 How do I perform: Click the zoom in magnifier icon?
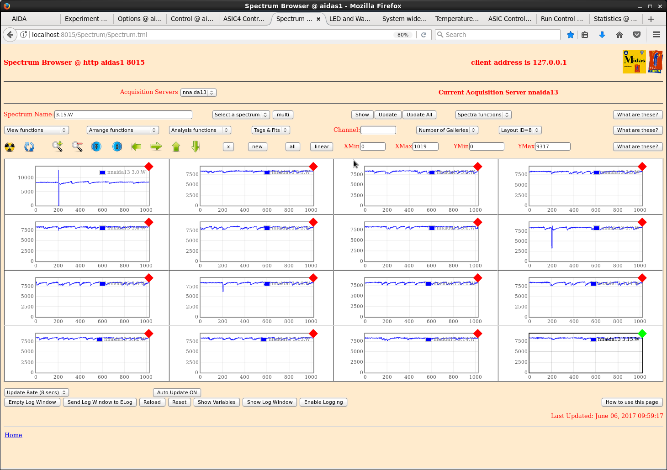click(x=57, y=146)
